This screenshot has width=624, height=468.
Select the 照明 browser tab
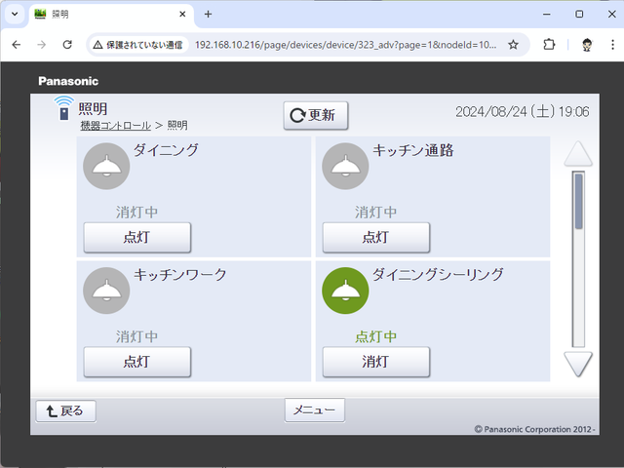pyautogui.click(x=111, y=15)
